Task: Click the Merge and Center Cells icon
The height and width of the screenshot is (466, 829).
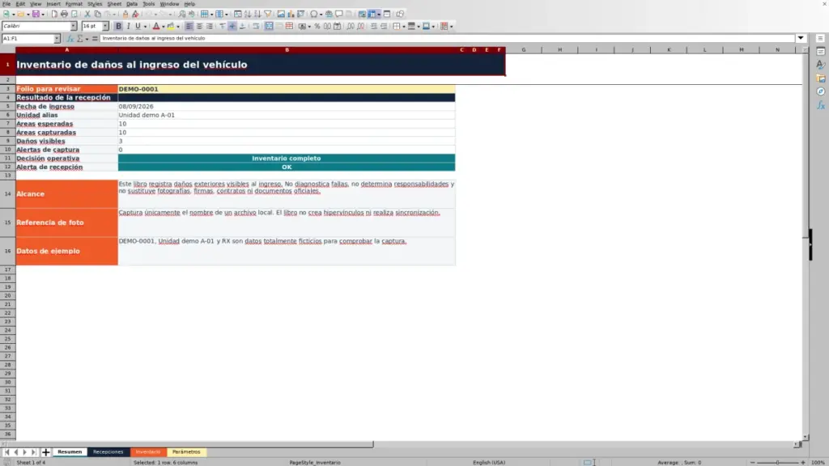Action: coord(269,26)
